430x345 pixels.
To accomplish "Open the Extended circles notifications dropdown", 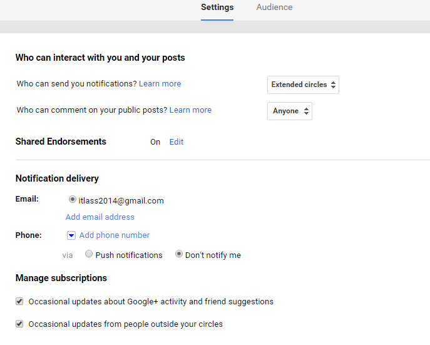I will 304,85.
